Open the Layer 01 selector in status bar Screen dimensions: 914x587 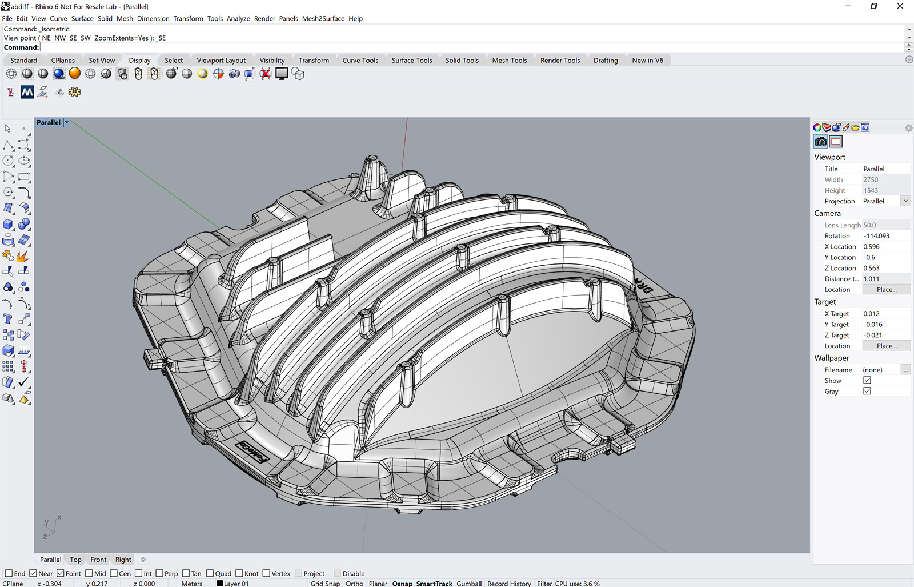pos(233,584)
